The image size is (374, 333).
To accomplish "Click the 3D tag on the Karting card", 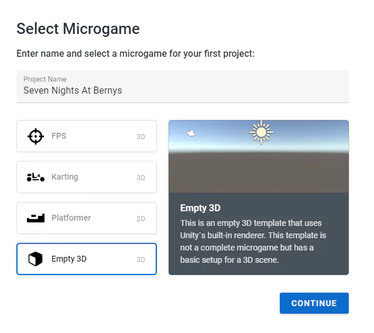I will click(x=141, y=178).
